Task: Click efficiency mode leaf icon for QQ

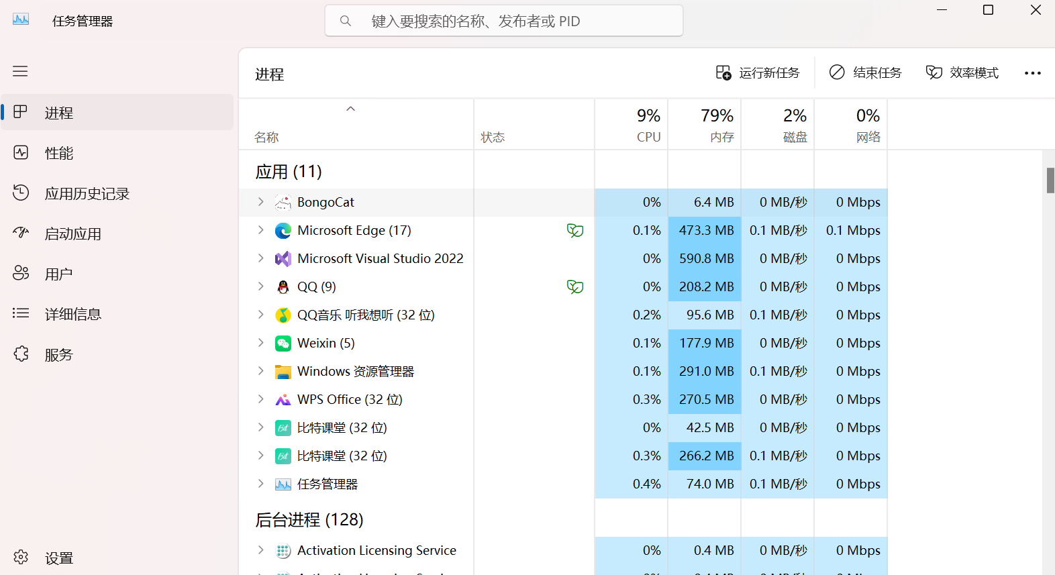Action: coord(575,287)
